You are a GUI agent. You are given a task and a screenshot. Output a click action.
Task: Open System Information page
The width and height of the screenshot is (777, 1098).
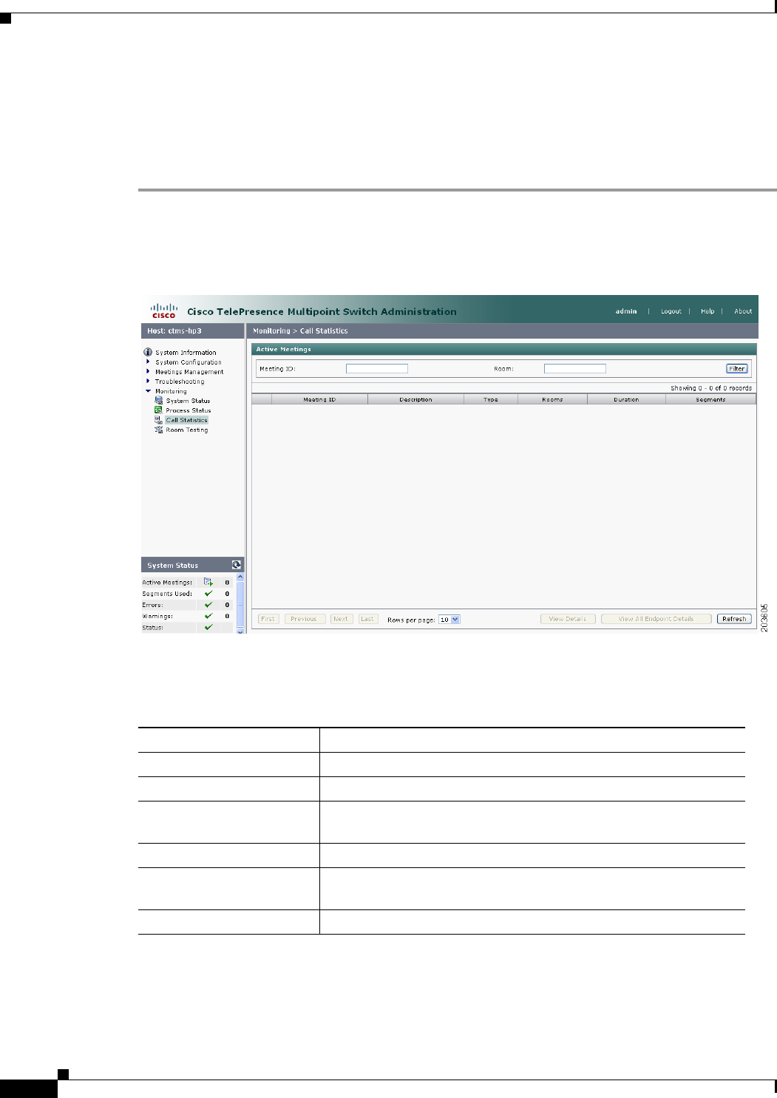click(x=186, y=353)
